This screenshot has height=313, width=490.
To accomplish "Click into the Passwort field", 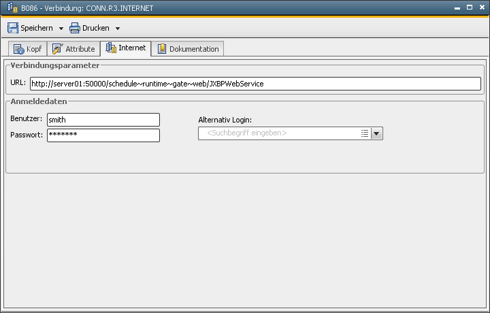I will [103, 135].
